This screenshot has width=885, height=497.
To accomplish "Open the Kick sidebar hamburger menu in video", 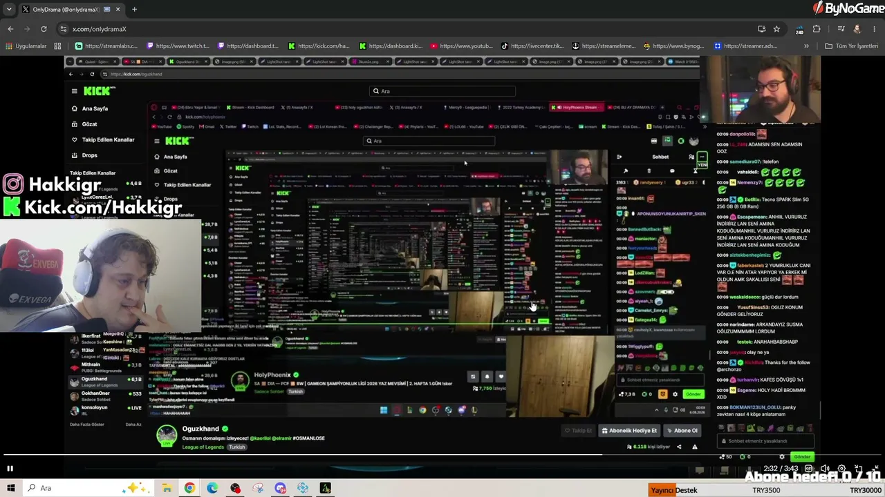I will click(74, 91).
